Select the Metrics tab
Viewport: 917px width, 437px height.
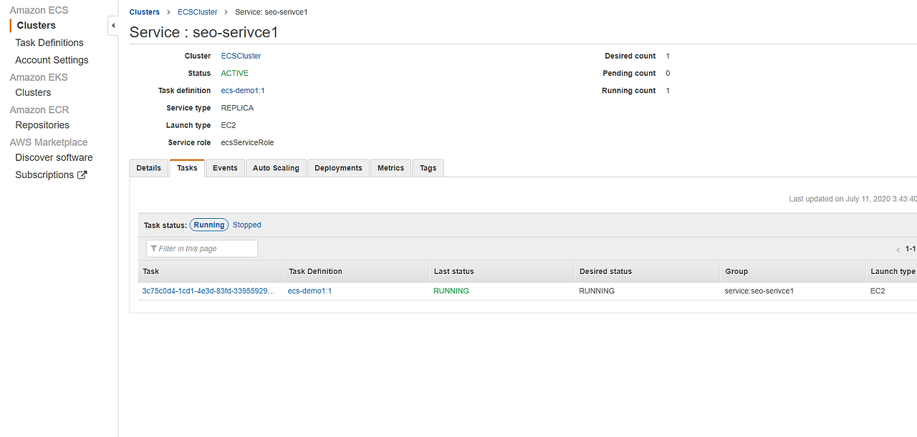390,168
